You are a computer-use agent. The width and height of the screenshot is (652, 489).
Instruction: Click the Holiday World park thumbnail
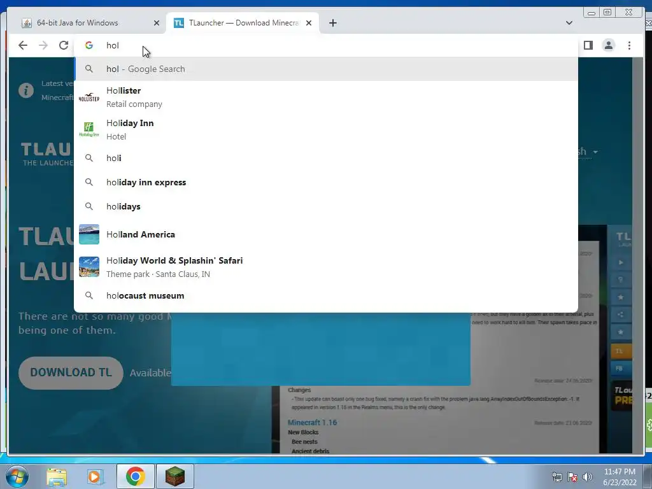point(89,267)
